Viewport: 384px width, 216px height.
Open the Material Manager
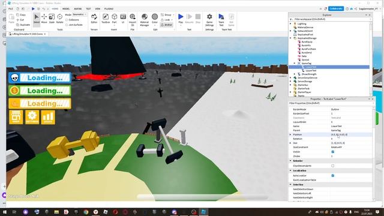click(145, 20)
